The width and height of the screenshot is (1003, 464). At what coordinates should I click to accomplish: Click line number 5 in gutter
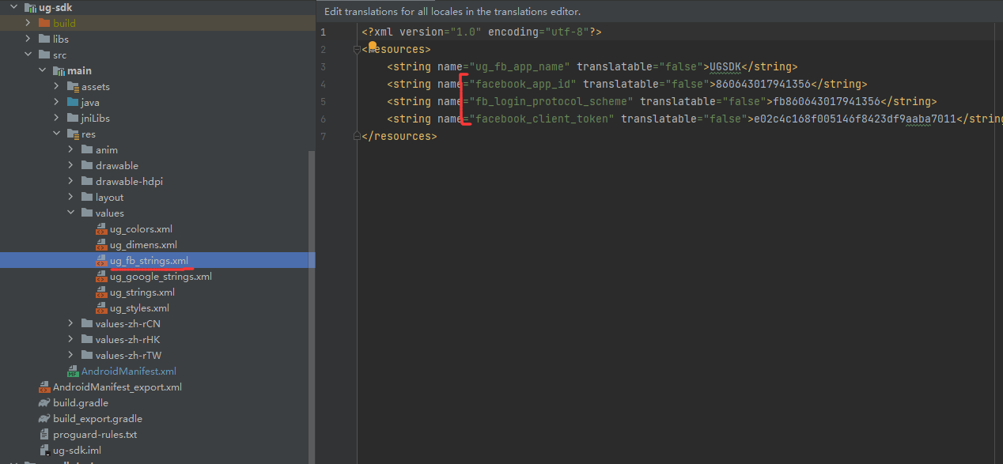[x=323, y=102]
